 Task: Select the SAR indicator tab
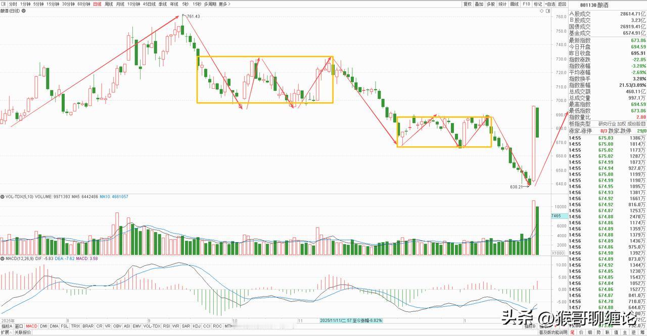coord(186,326)
